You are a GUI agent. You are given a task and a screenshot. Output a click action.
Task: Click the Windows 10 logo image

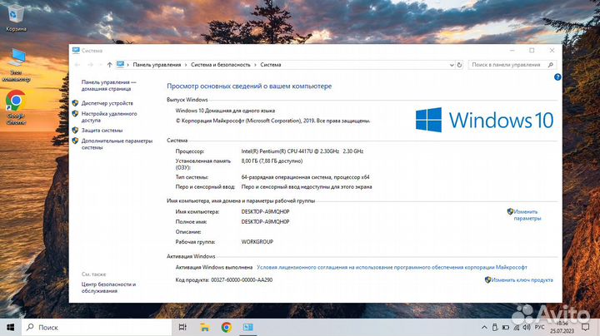point(484,120)
